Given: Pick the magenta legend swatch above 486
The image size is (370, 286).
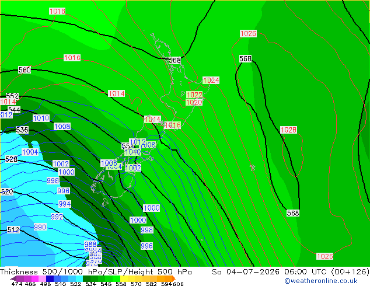Looking at the screenshot, I should coord(34,278).
